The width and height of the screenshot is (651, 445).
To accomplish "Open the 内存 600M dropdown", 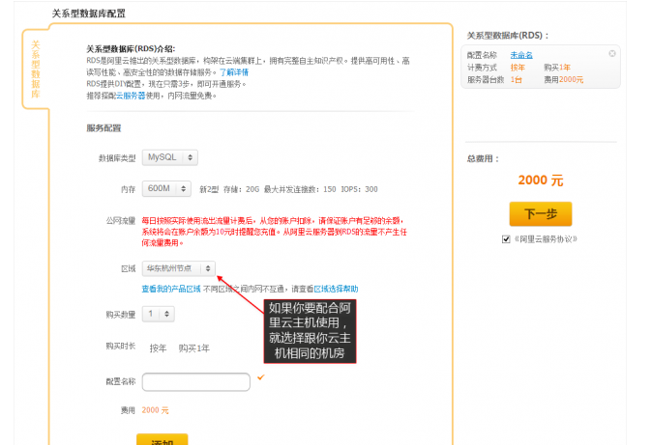I will (x=166, y=188).
